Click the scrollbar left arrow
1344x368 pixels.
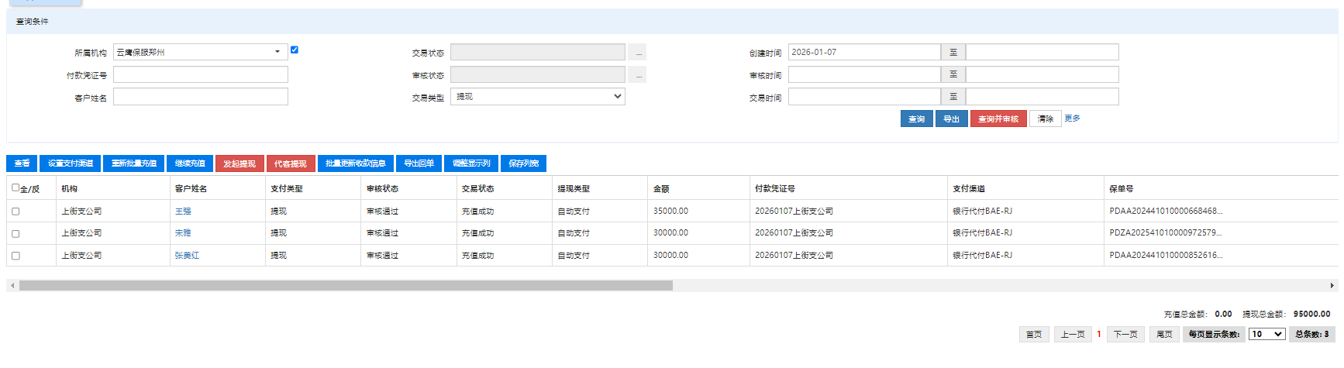(x=12, y=285)
